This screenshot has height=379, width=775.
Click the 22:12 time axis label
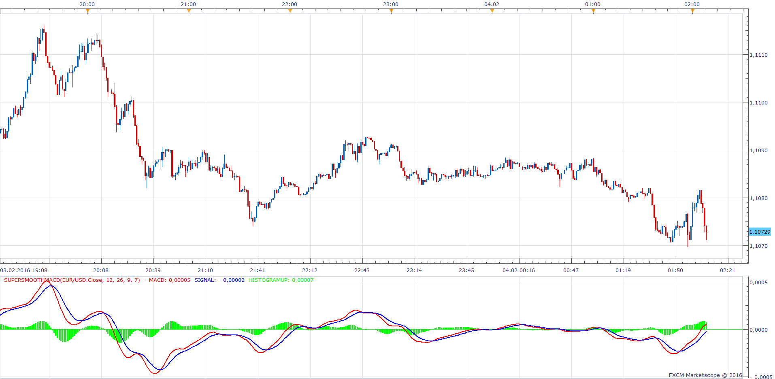click(x=310, y=270)
